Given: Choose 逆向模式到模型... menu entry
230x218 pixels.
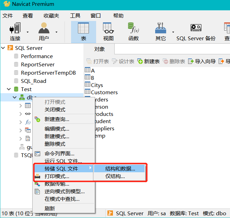Looking at the screenshot, I should click(65, 192).
